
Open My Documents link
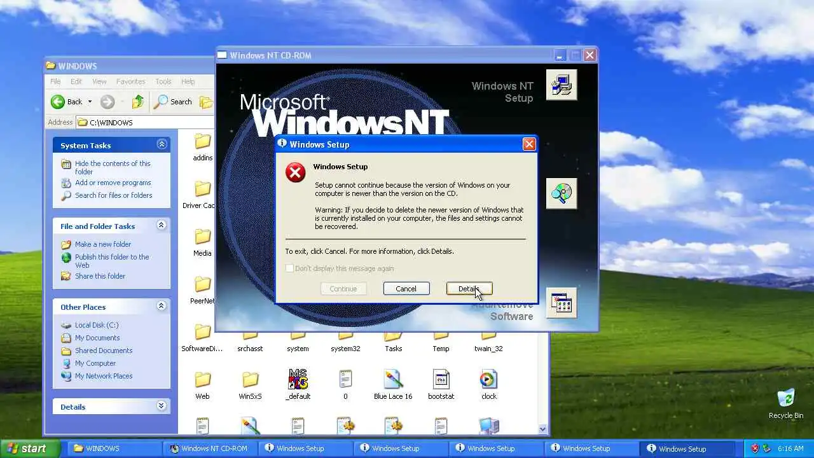[97, 338]
